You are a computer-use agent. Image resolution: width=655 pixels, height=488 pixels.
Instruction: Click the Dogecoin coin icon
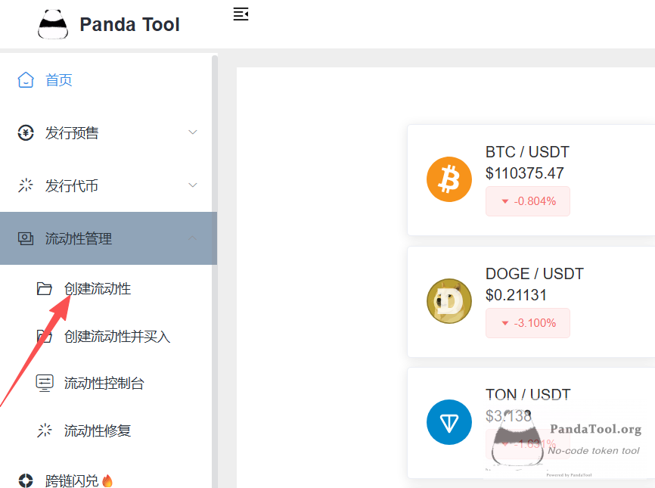pos(449,301)
